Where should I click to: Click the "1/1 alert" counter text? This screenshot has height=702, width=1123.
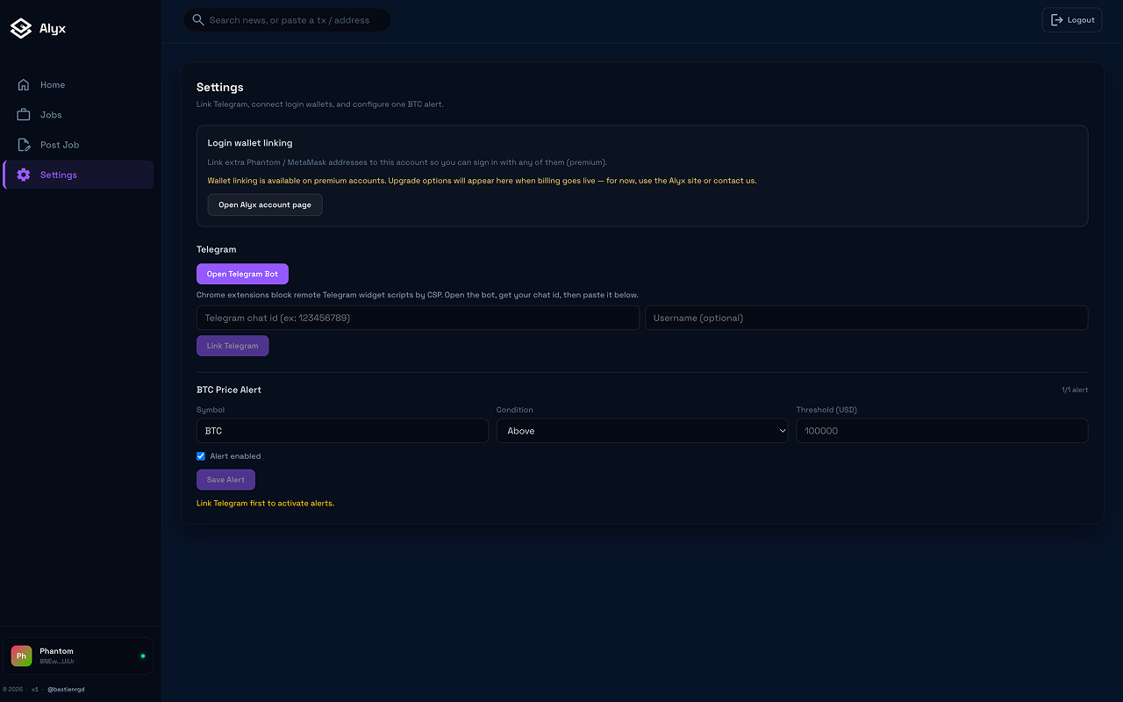(1075, 390)
